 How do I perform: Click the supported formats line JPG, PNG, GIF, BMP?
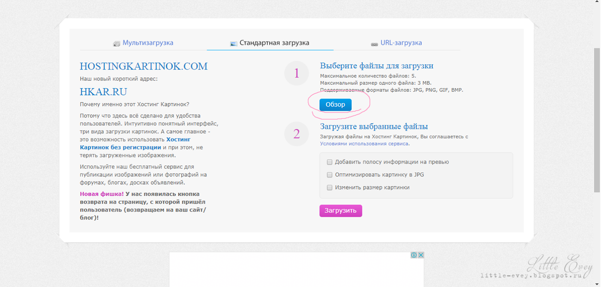pos(391,90)
